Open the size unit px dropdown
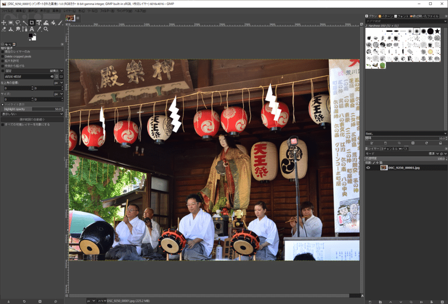The height and width of the screenshot is (304, 448). point(59,94)
